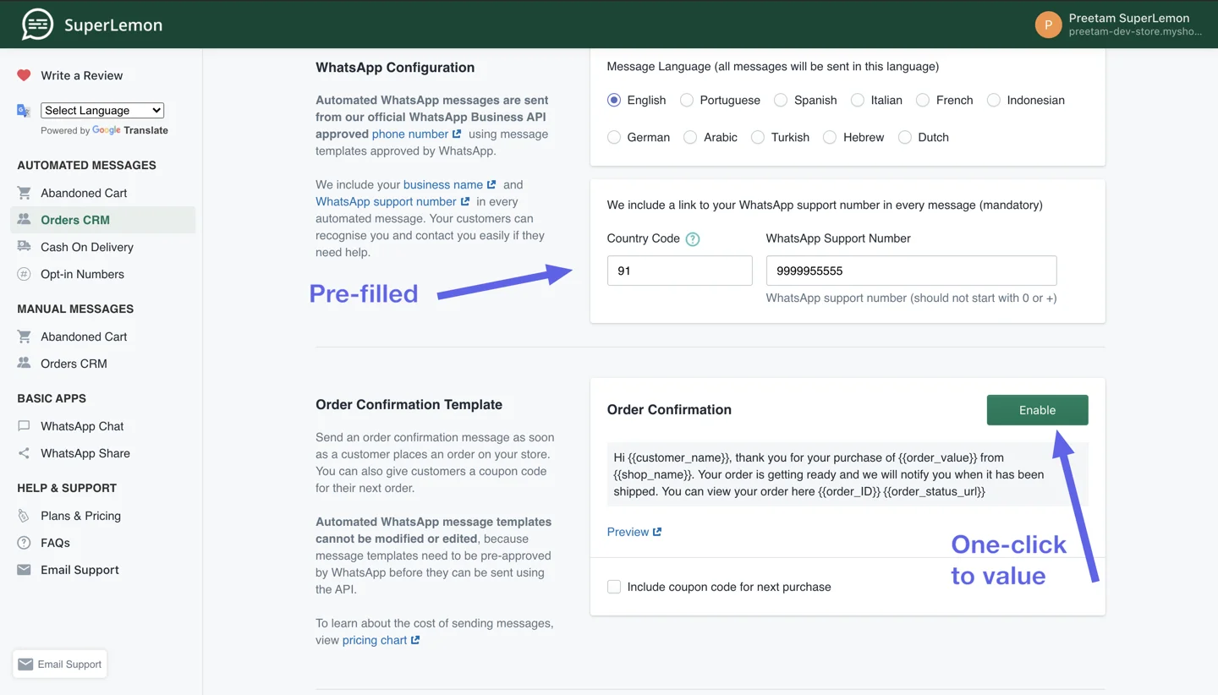Screen dimensions: 1218x695
Task: Enable the Order Confirmation template
Action: [x=1037, y=410]
